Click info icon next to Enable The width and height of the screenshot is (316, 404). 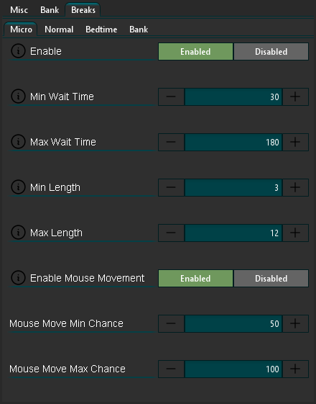(18, 51)
